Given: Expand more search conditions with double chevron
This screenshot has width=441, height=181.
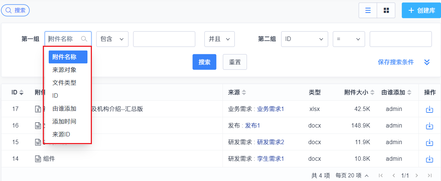Looking at the screenshot, I should (427, 62).
